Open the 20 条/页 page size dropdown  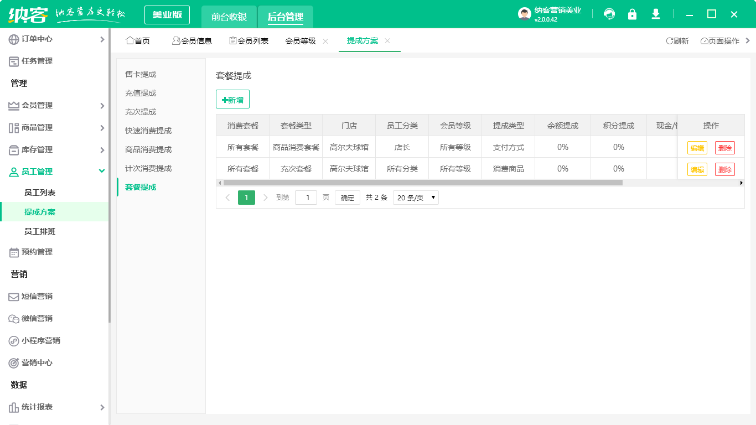(416, 198)
